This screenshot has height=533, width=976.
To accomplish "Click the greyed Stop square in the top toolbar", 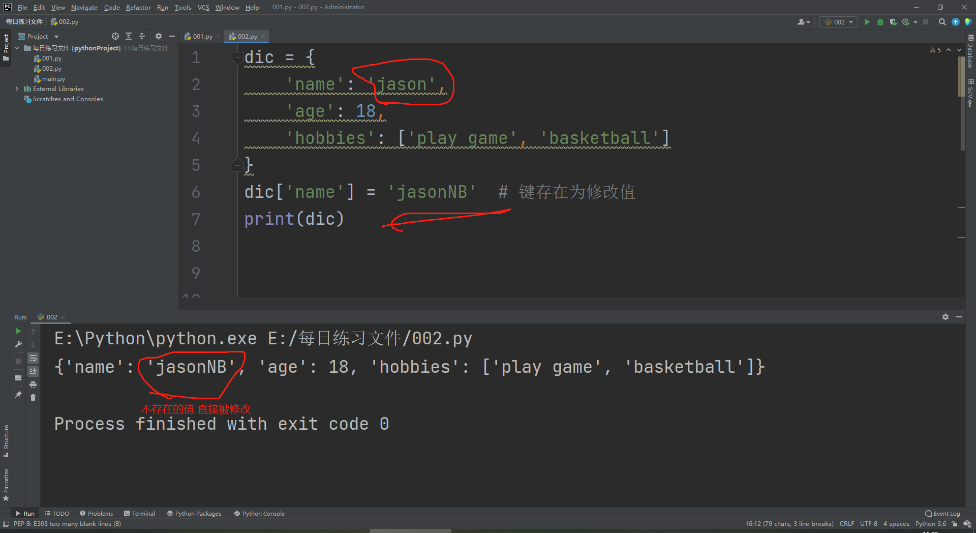I will (x=926, y=22).
